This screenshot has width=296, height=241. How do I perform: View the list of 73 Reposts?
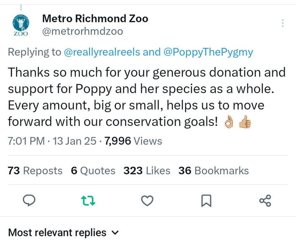point(35,170)
